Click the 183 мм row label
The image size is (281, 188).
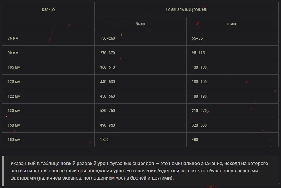14,139
